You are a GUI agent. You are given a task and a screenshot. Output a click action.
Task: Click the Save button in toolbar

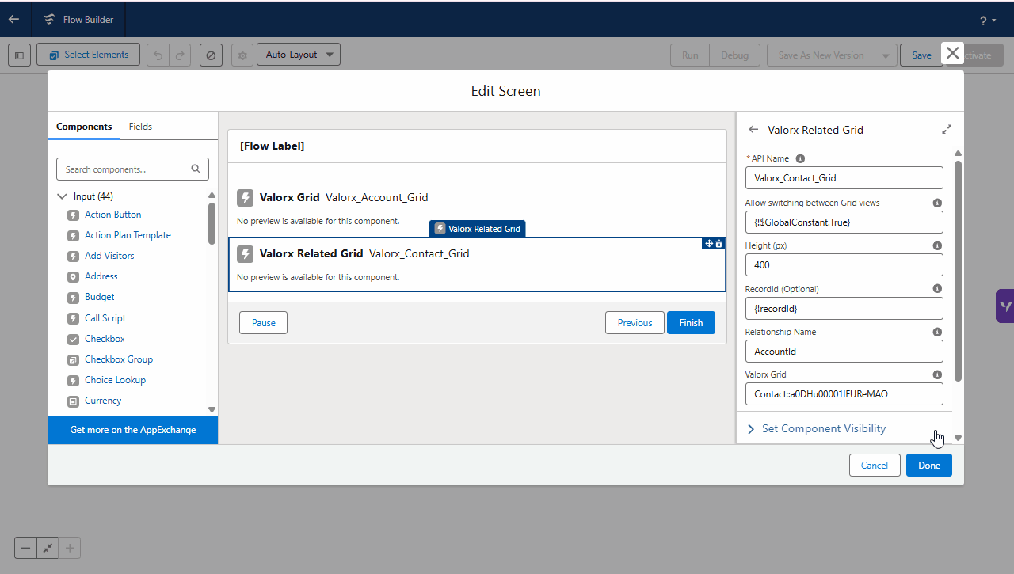click(x=921, y=55)
